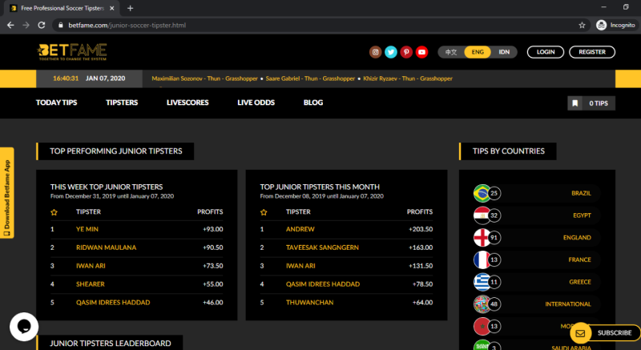Click star icon in This Week table header

54,212
